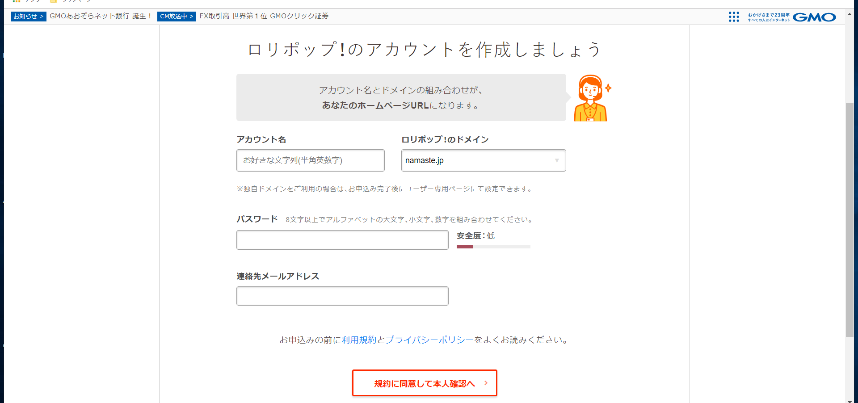Click into the パスワード field
858x403 pixels.
[342, 240]
